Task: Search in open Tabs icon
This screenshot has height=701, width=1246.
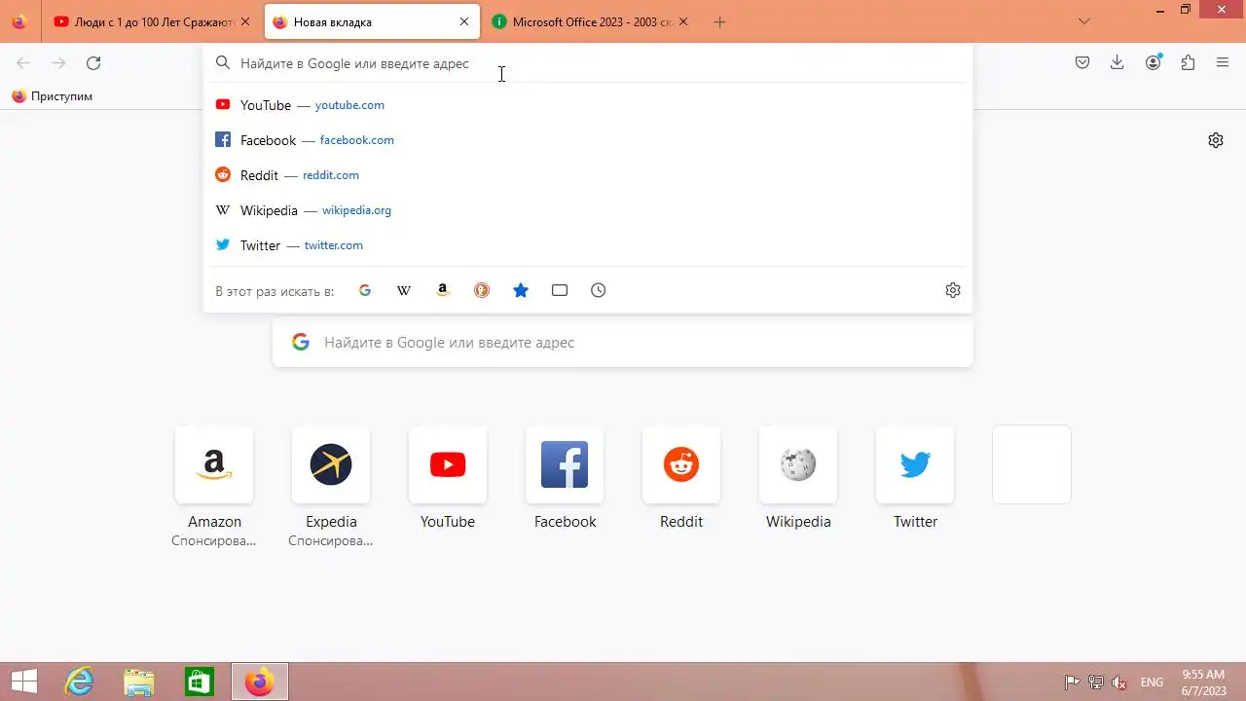Action: [560, 290]
